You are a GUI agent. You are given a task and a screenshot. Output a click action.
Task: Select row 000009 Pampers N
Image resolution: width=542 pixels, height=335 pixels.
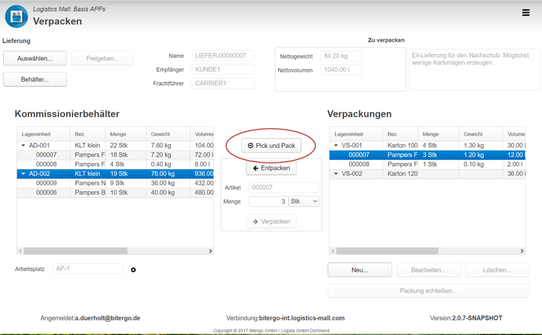coord(115,183)
